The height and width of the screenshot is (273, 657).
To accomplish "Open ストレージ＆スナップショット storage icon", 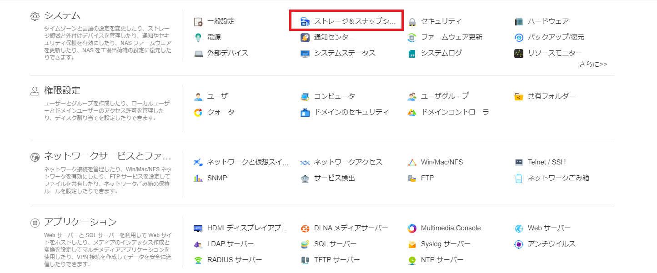I will pyautogui.click(x=305, y=21).
